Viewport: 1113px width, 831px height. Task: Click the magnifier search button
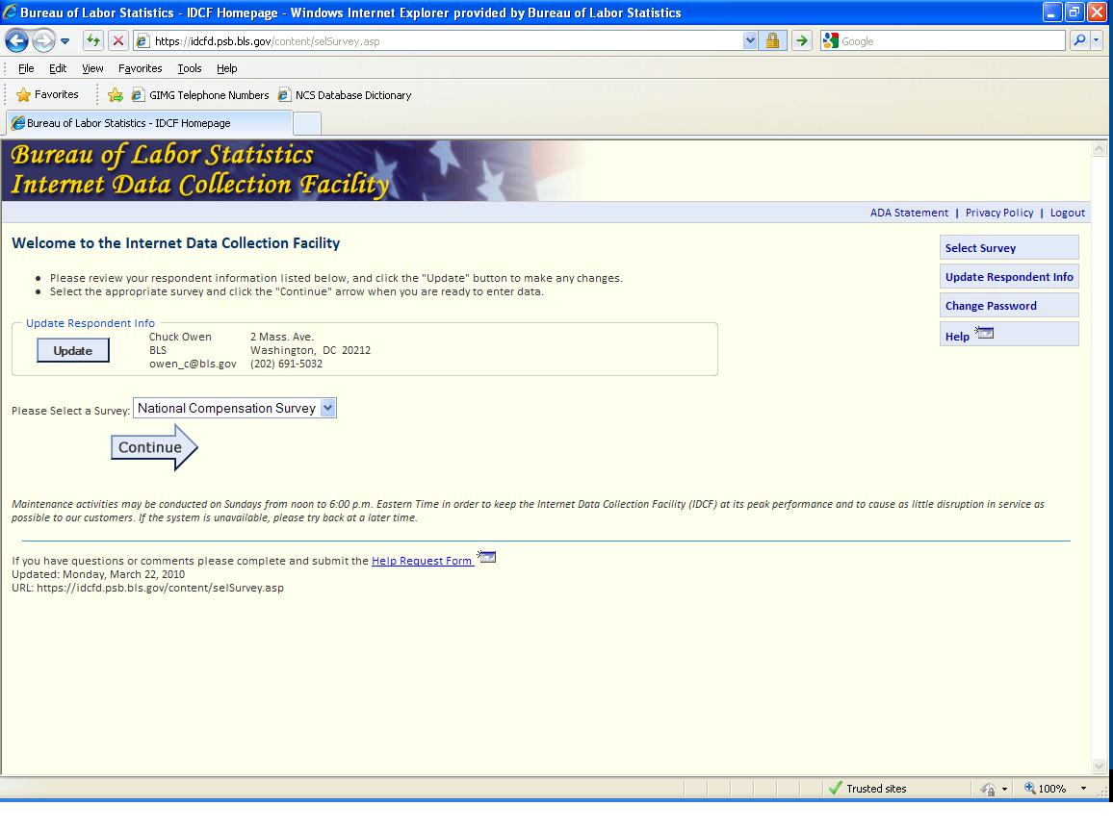click(x=1079, y=40)
